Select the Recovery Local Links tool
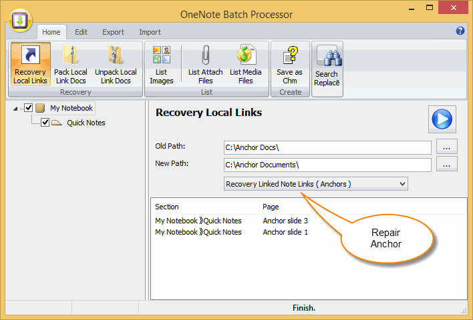Image resolution: width=473 pixels, height=320 pixels. click(31, 64)
